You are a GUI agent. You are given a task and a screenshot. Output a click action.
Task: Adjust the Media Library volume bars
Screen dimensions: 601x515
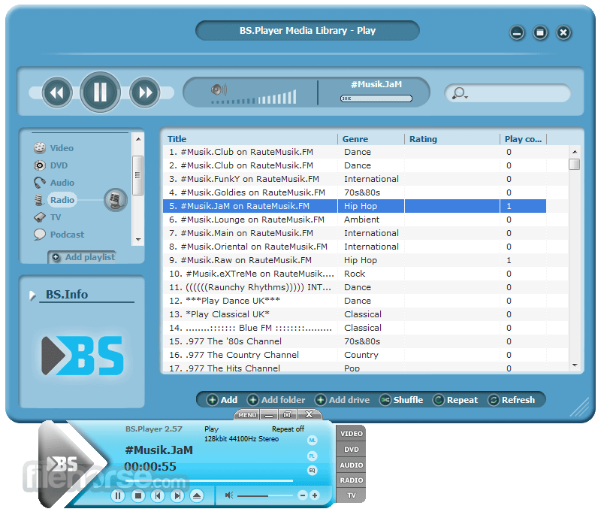pos(254,98)
